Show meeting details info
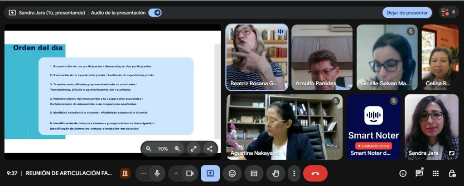The width and height of the screenshot is (464, 186). pos(403,173)
